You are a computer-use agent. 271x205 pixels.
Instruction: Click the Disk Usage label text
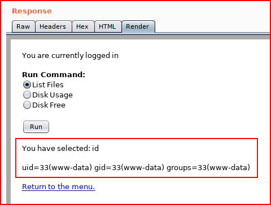(x=53, y=95)
